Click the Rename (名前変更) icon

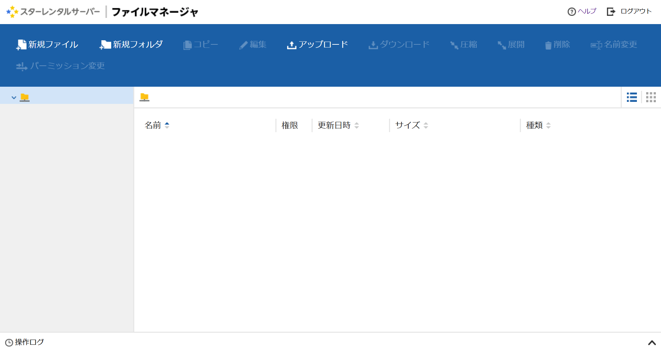pos(596,45)
